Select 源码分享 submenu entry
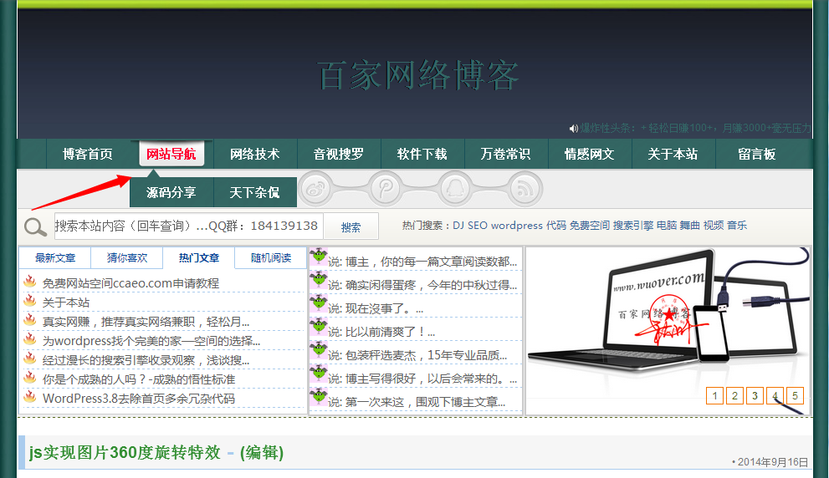The height and width of the screenshot is (478, 829). click(171, 192)
